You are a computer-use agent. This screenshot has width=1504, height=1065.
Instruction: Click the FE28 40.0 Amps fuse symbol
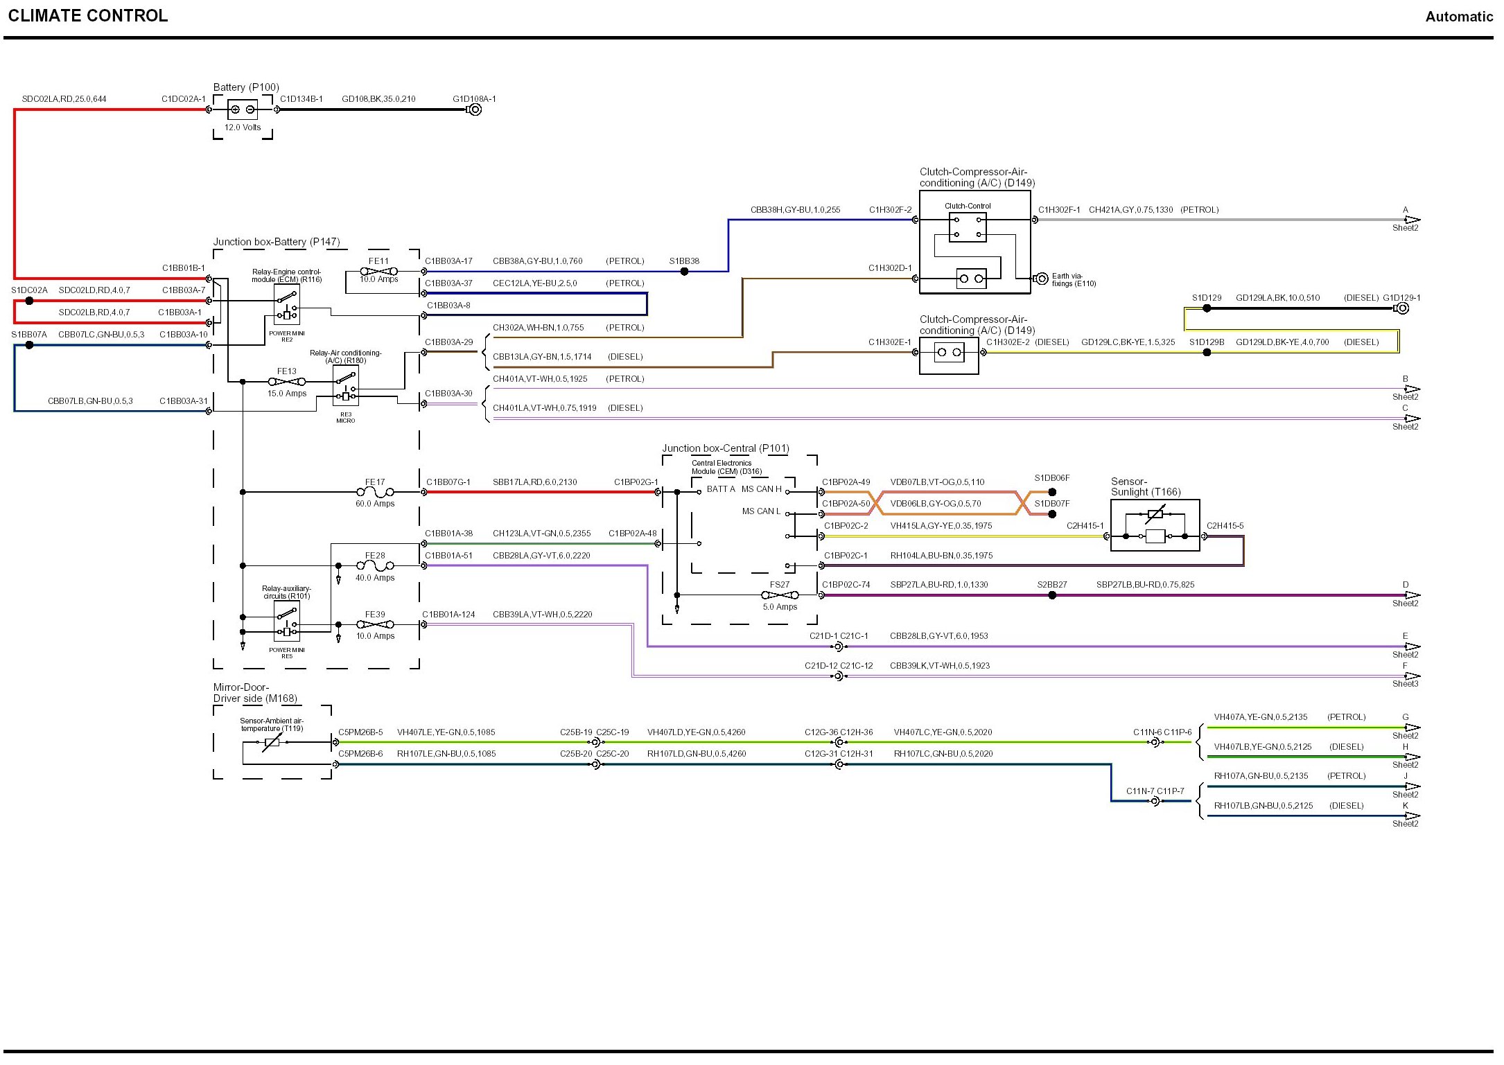coord(375,566)
